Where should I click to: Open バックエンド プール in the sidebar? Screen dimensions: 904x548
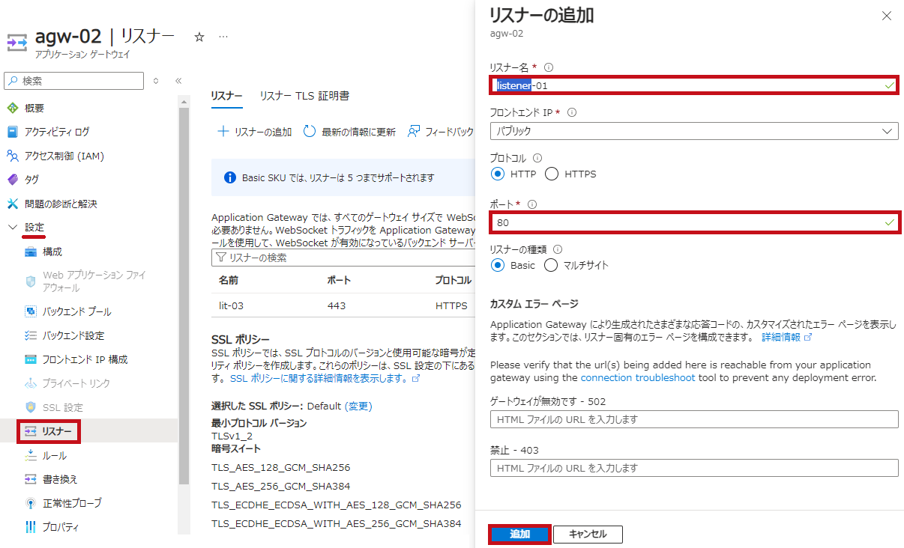tap(77, 311)
